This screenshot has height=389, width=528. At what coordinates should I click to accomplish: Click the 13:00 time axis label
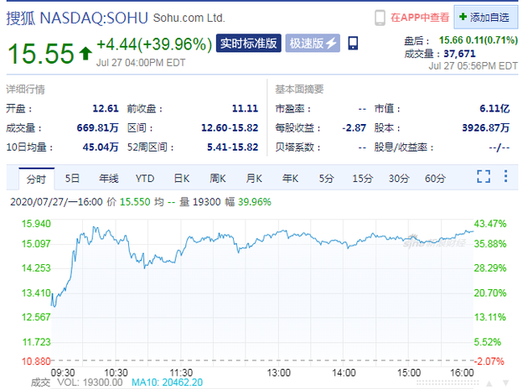tap(278, 373)
